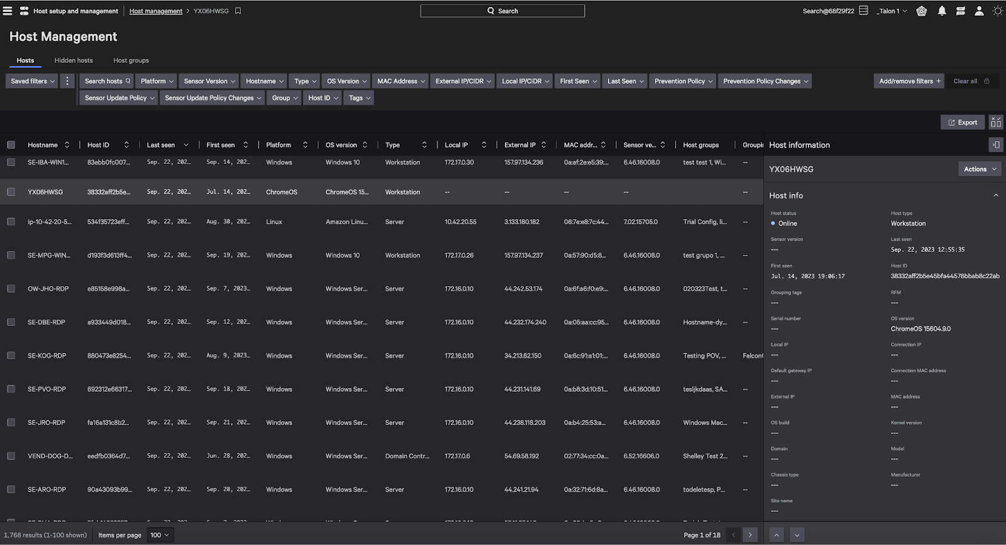
Task: Open the user account profile icon
Action: tap(979, 11)
